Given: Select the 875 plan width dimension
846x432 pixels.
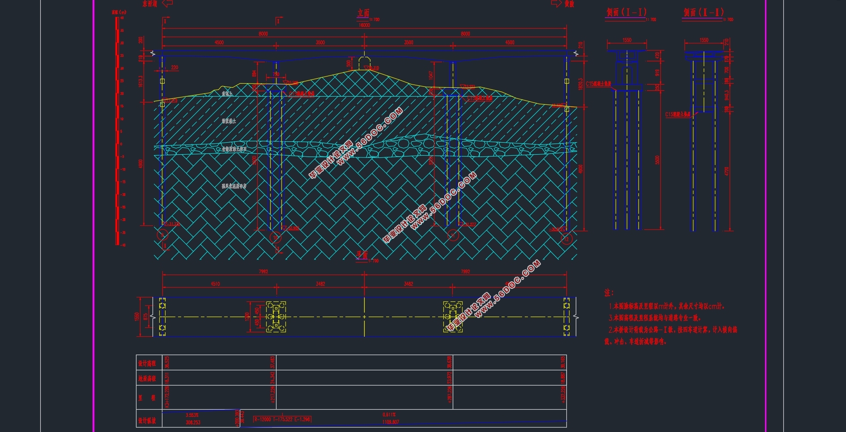Looking at the screenshot, I should (146, 316).
